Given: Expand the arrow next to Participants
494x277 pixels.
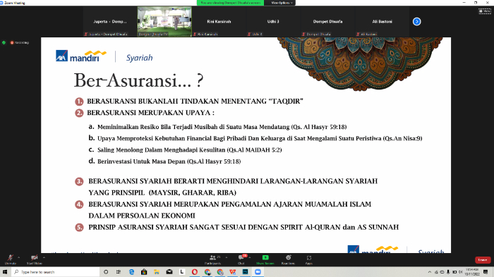Looking at the screenshot, I should pos(227,257).
